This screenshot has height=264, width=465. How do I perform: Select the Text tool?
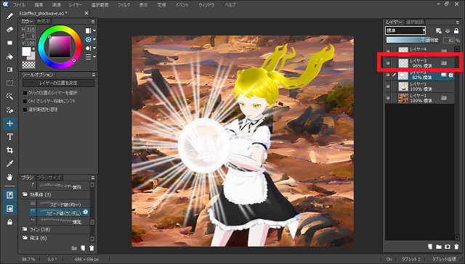[9, 137]
